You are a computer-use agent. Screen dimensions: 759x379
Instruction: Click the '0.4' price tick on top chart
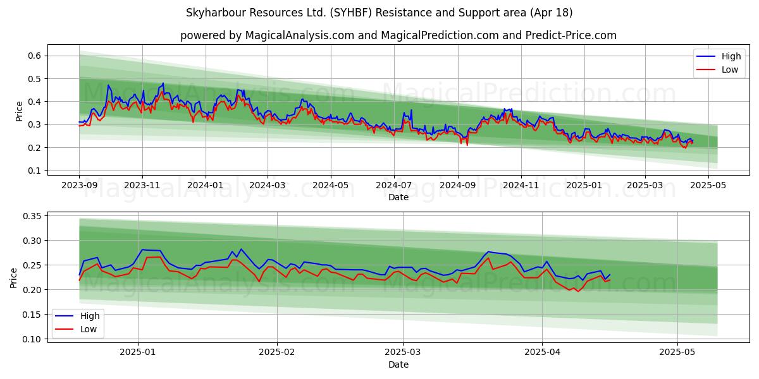(x=35, y=102)
